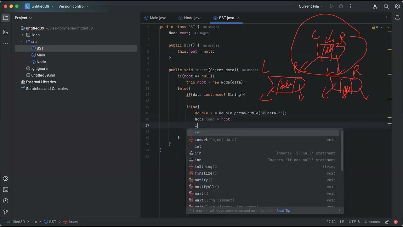Click src breadcrumb in status bar

(x=34, y=222)
